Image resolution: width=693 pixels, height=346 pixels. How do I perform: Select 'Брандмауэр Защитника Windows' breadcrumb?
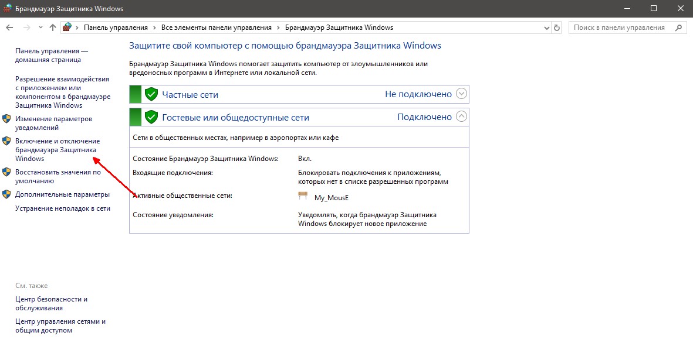coord(339,28)
